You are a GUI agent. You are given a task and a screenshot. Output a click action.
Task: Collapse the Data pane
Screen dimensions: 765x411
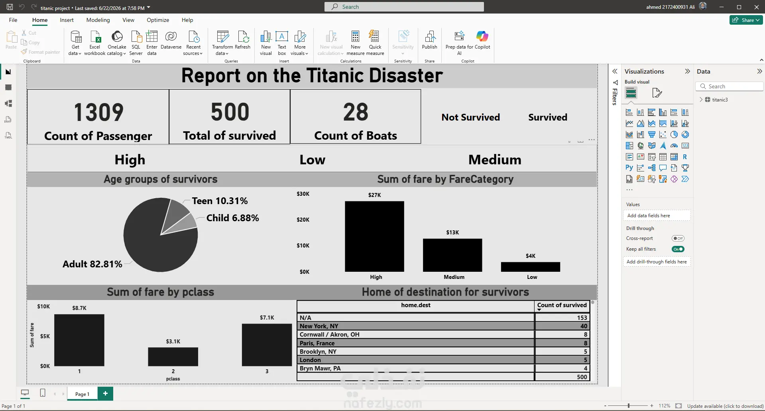759,71
